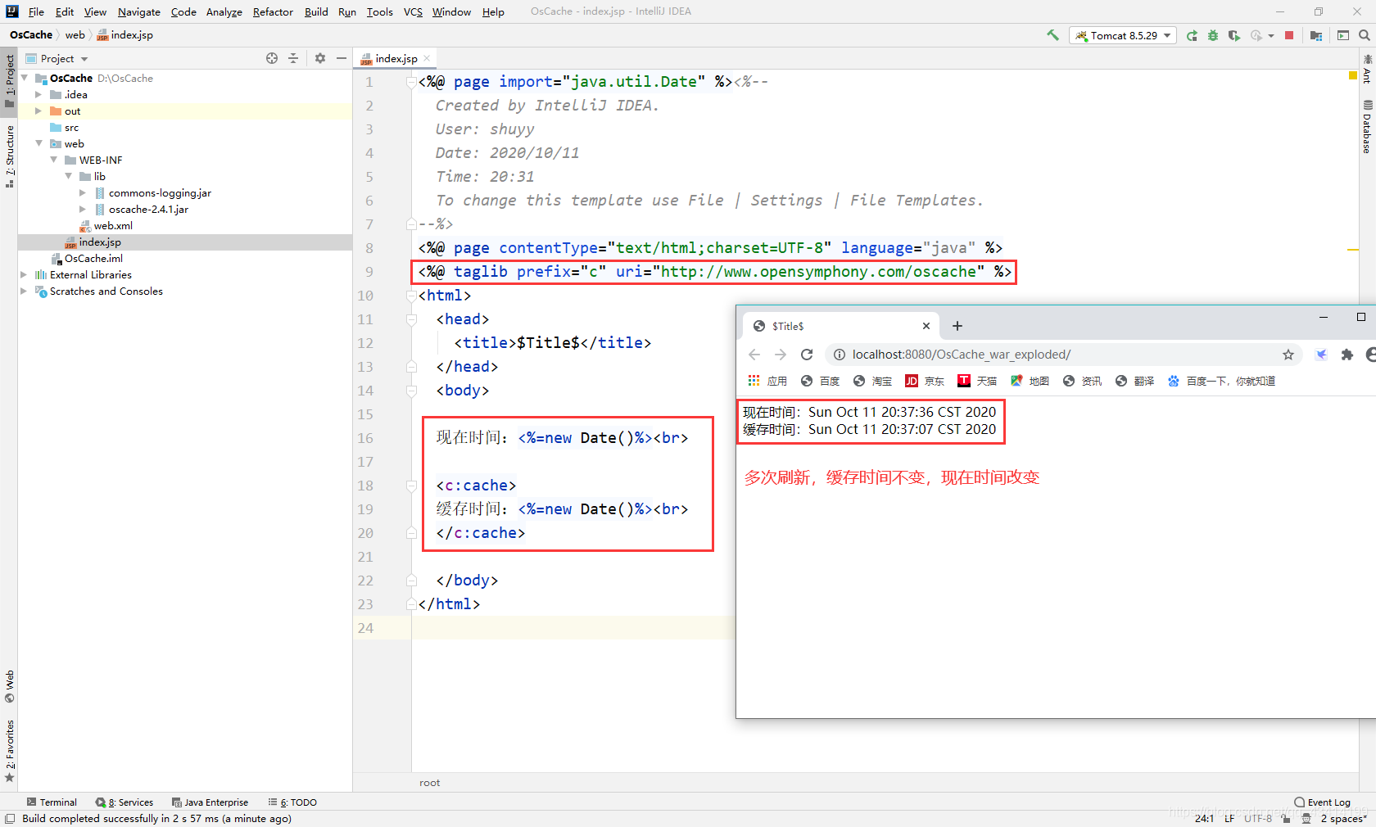The image size is (1376, 827).
Task: Collapse the OsCache root project node
Action: coord(25,78)
